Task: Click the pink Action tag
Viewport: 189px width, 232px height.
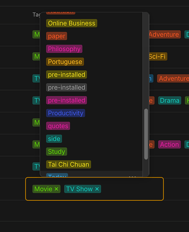Action: click(169, 144)
